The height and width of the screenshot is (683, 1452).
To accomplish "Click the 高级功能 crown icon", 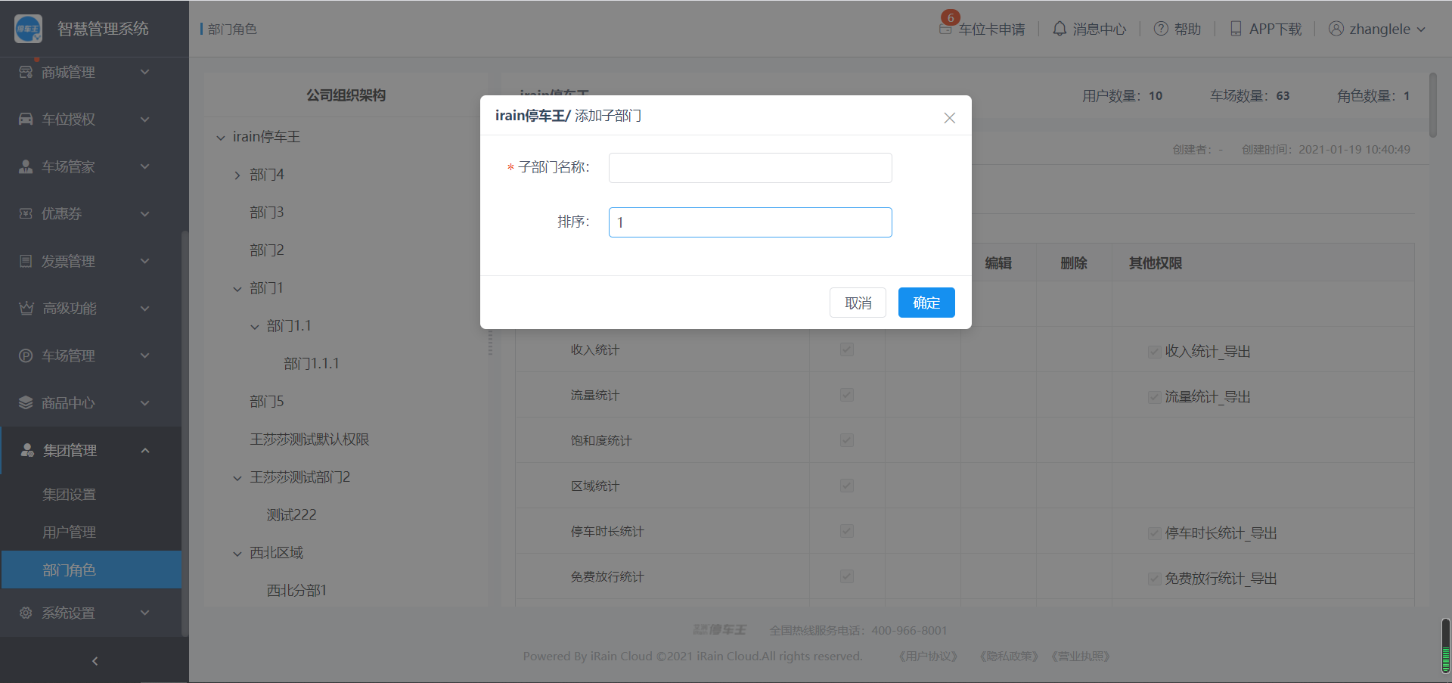I will [26, 308].
